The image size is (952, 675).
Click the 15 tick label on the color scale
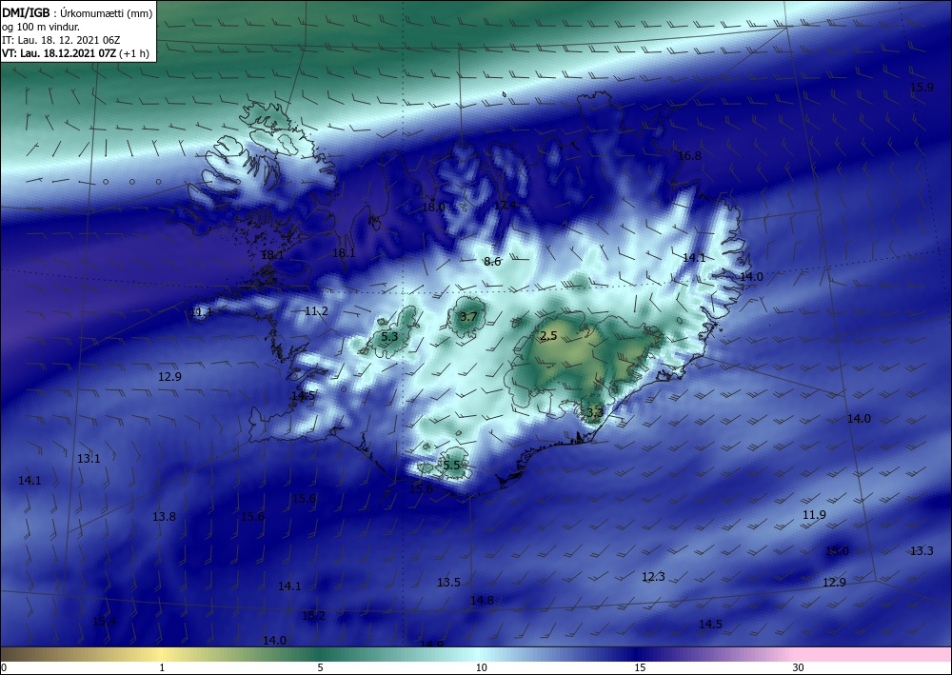pos(640,668)
